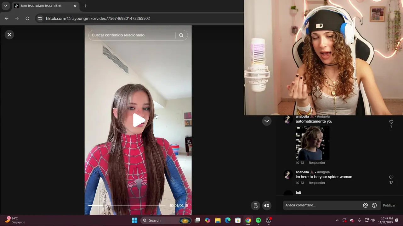This screenshot has width=403, height=226.
Task: Close the ivana_bh29 TikTok tab
Action: pos(75,6)
